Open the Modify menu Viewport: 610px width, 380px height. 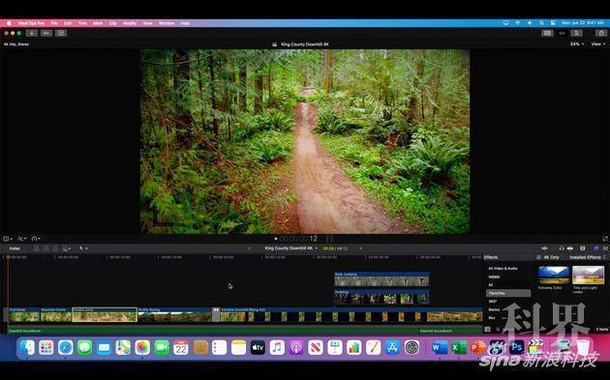130,23
